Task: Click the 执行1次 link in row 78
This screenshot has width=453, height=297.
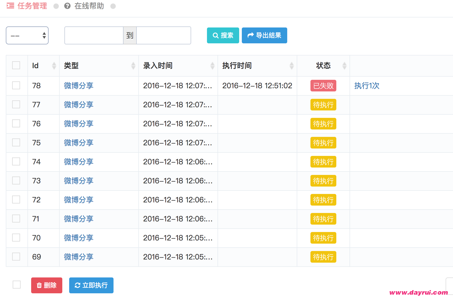Action: pyautogui.click(x=367, y=86)
